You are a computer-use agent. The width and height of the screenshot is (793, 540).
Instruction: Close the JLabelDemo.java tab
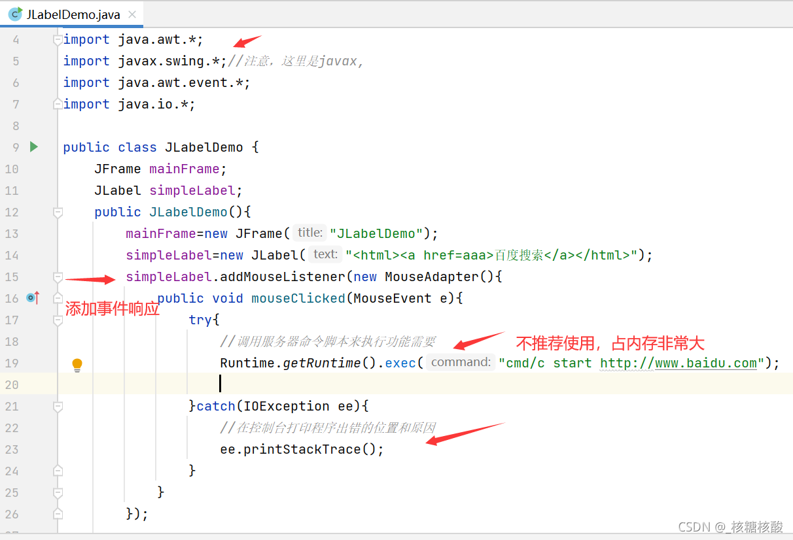pos(133,14)
